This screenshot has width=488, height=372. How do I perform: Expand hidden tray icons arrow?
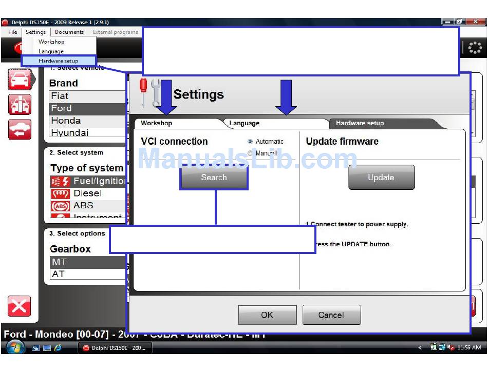point(420,347)
